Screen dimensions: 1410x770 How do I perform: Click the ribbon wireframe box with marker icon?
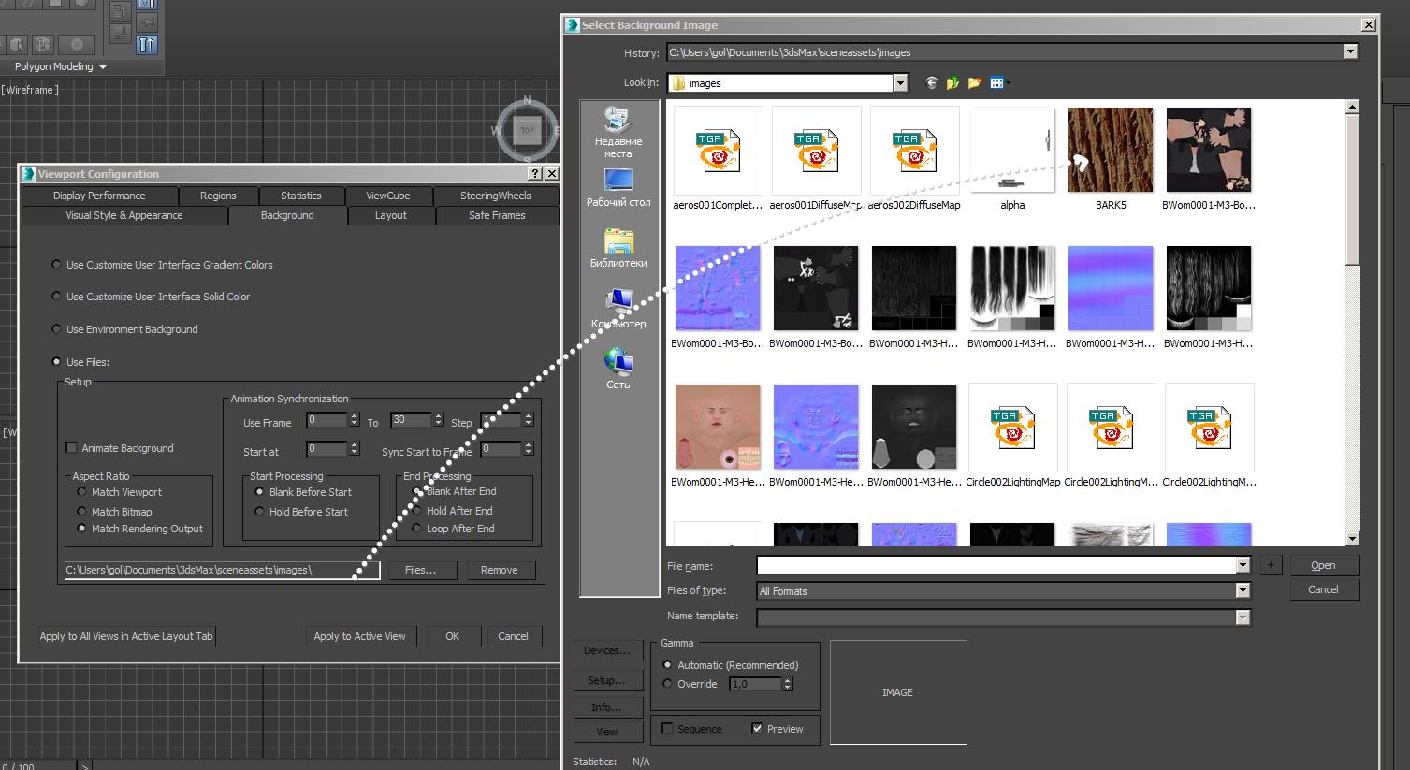[43, 44]
